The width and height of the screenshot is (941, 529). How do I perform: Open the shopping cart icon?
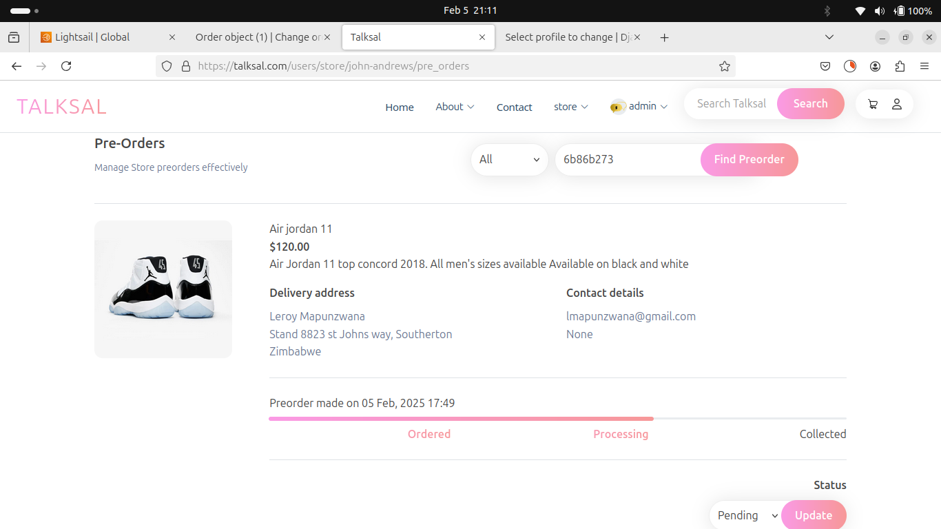pos(873,104)
